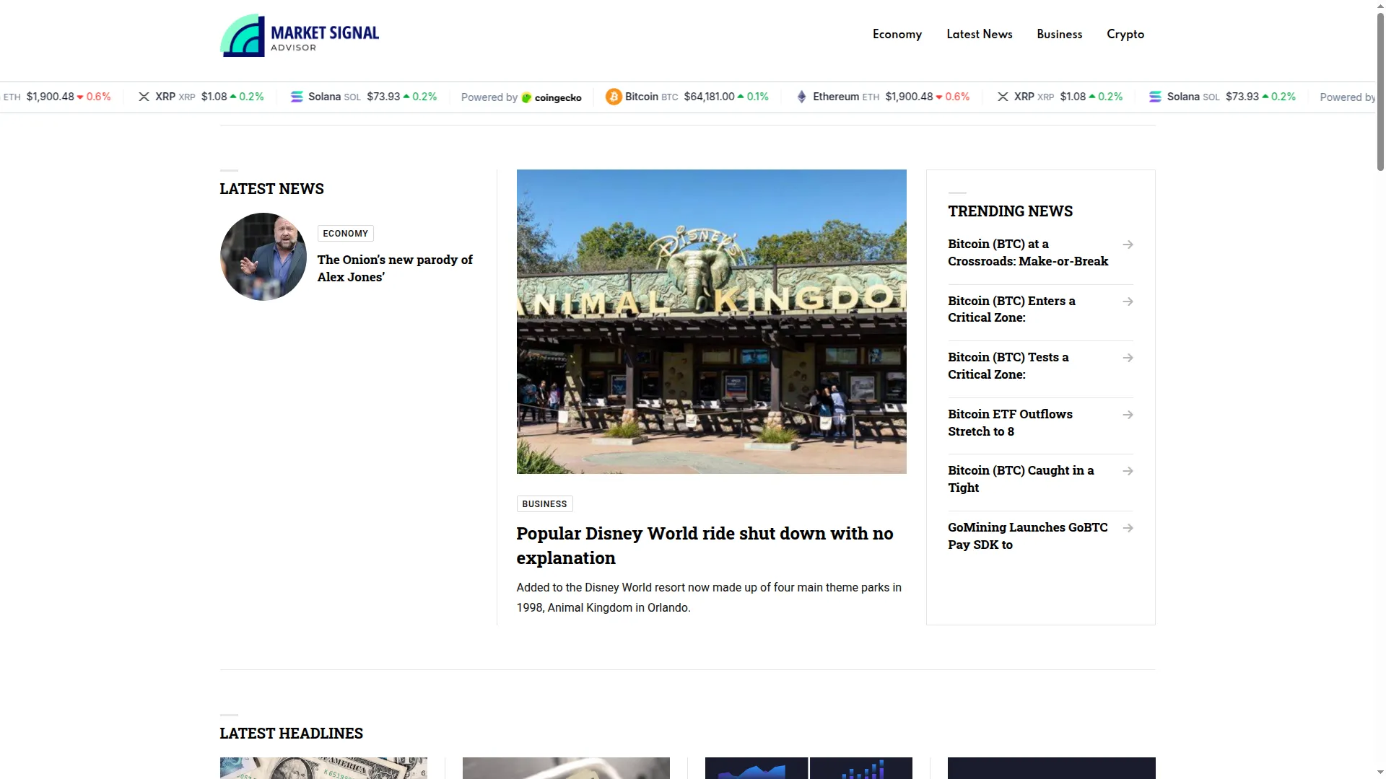Open "The Onion's new parody of Alex Jones'" article
This screenshot has width=1386, height=779.
pos(395,268)
